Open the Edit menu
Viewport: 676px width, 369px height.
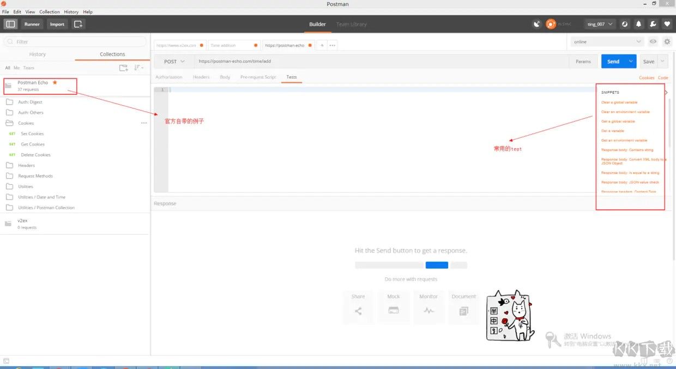17,11
